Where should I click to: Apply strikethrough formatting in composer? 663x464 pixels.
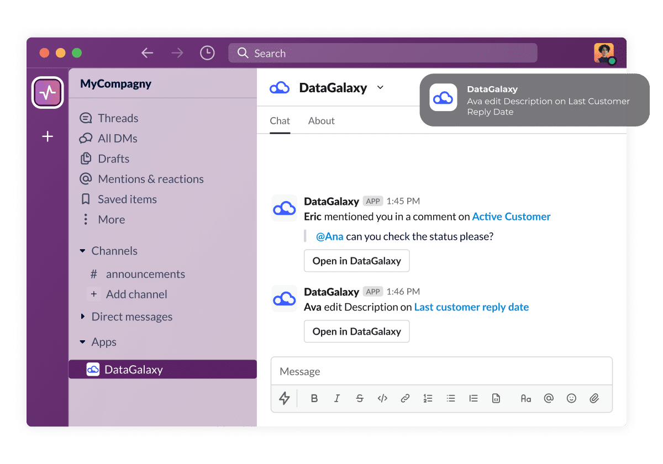(360, 398)
